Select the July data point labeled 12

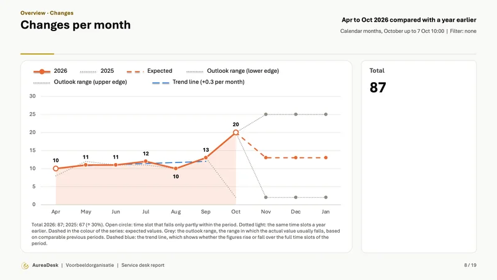coord(146,161)
